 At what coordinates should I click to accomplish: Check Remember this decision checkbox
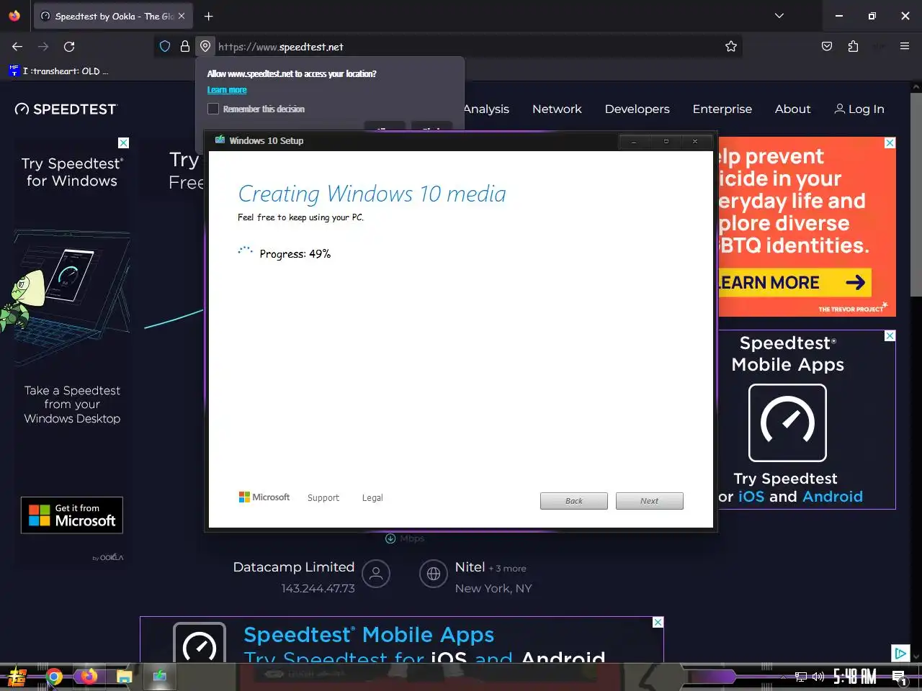click(x=213, y=109)
